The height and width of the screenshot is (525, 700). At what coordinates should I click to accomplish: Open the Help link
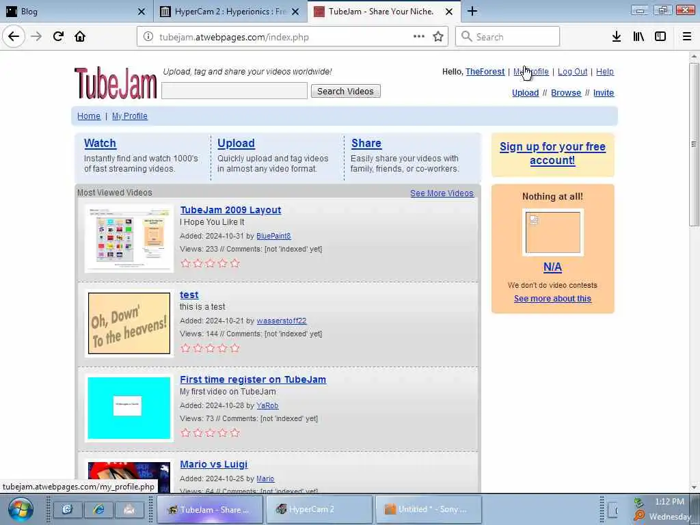click(605, 71)
